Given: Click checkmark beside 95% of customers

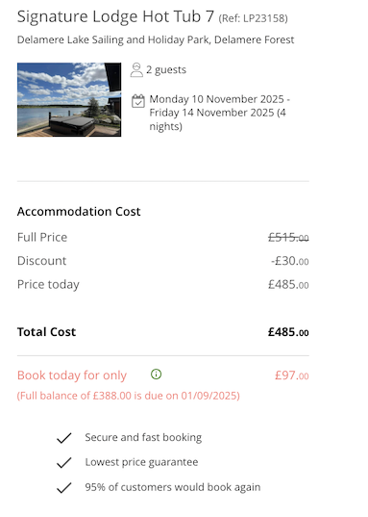Looking at the screenshot, I should coord(63,488).
